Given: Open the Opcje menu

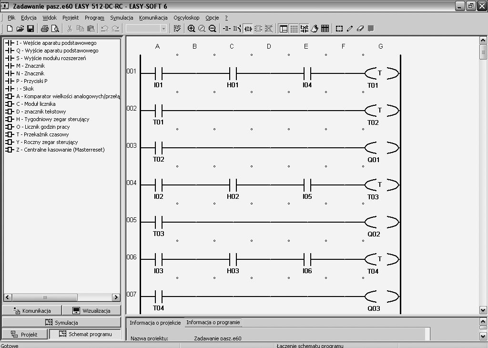Looking at the screenshot, I should (212, 18).
